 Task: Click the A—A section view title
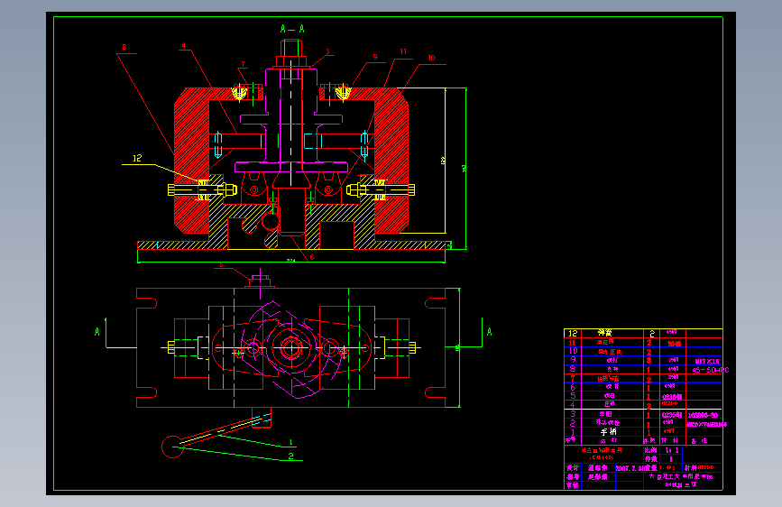click(292, 29)
